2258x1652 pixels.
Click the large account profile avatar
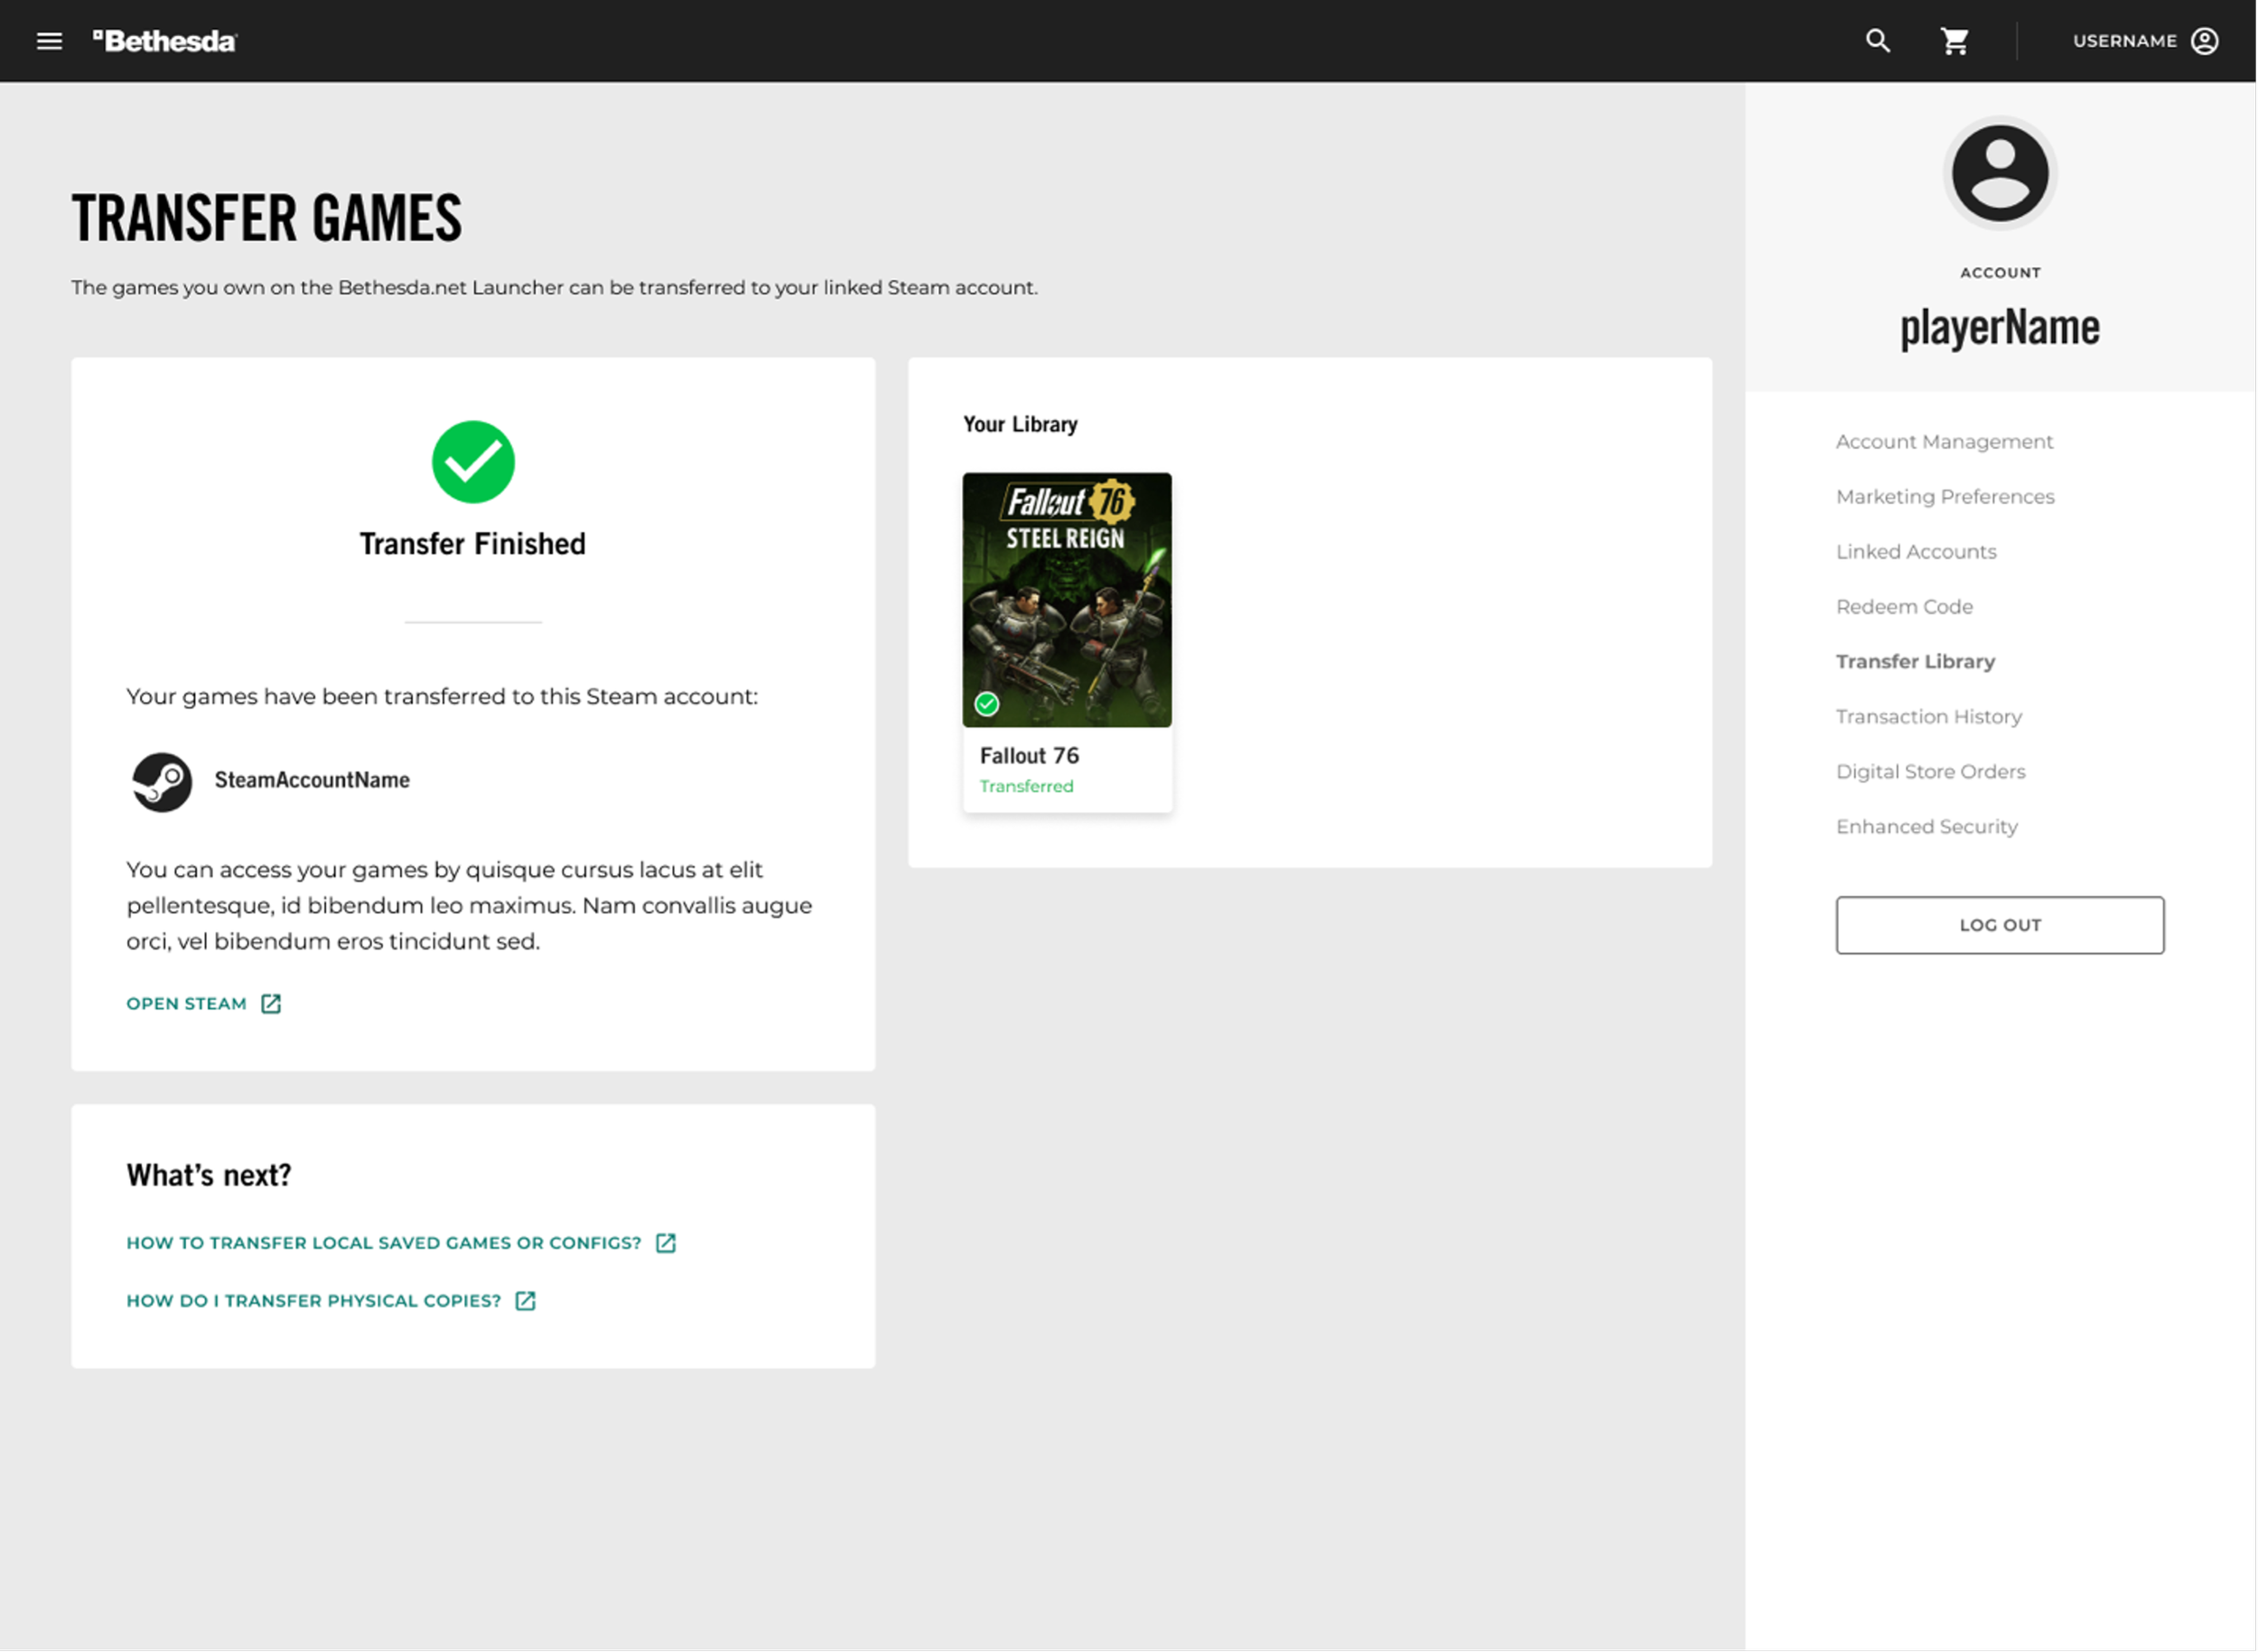coord(2000,173)
